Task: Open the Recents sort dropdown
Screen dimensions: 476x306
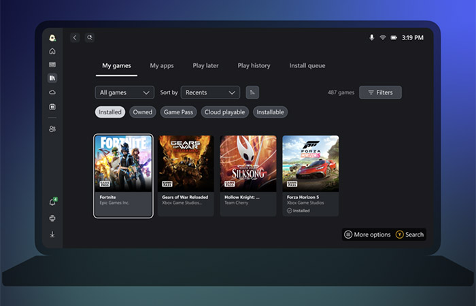Action: 210,92
